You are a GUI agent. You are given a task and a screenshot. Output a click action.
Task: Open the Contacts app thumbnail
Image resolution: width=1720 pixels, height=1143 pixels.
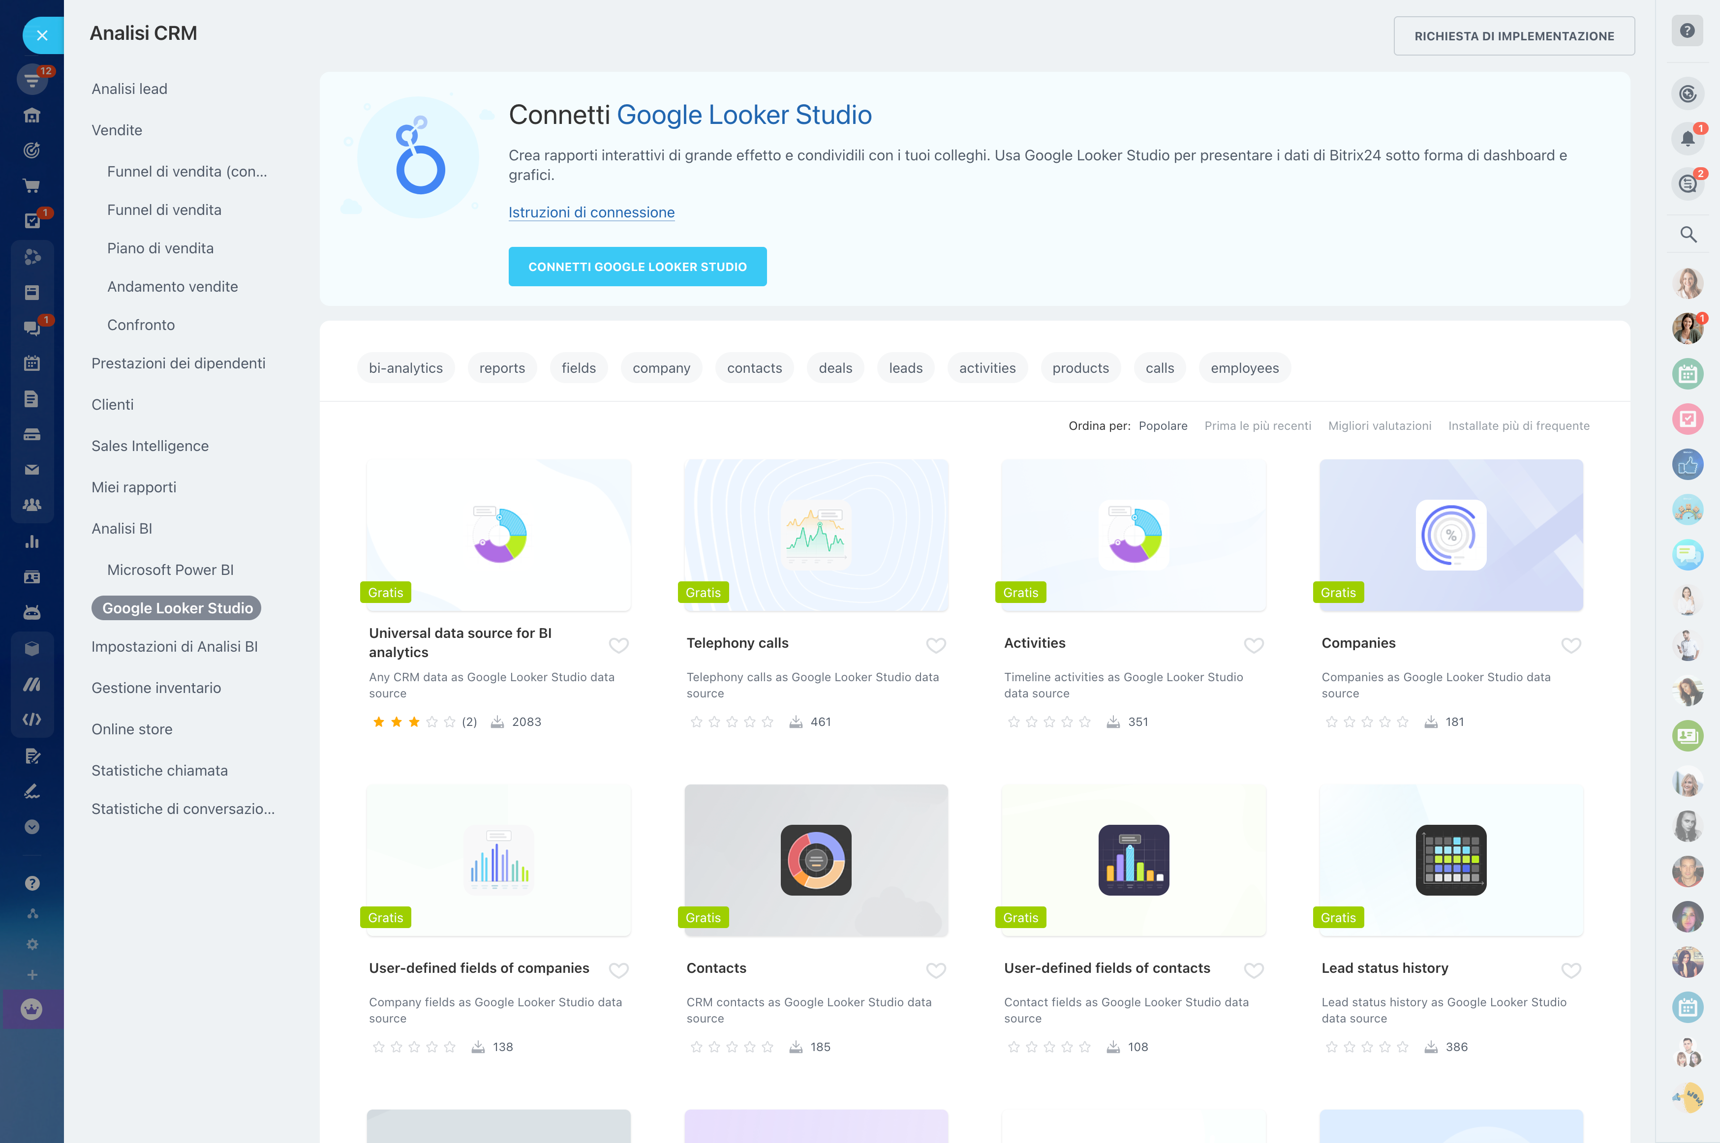[815, 860]
